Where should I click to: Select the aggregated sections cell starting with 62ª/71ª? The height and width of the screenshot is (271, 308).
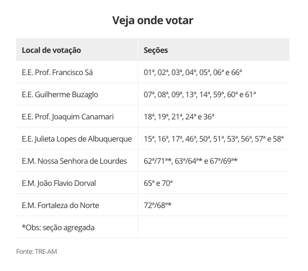click(191, 161)
